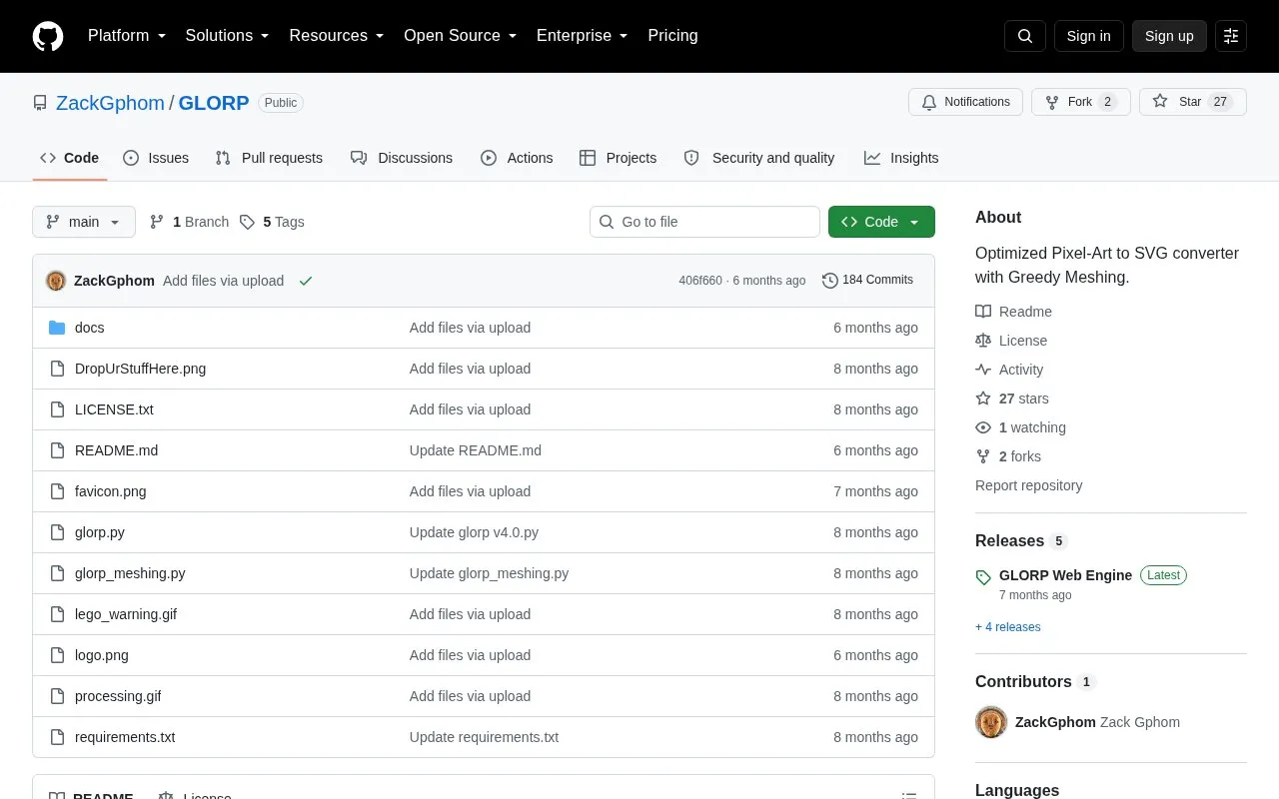The image size is (1279, 799).
Task: Switch to the Actions tab
Action: click(517, 158)
